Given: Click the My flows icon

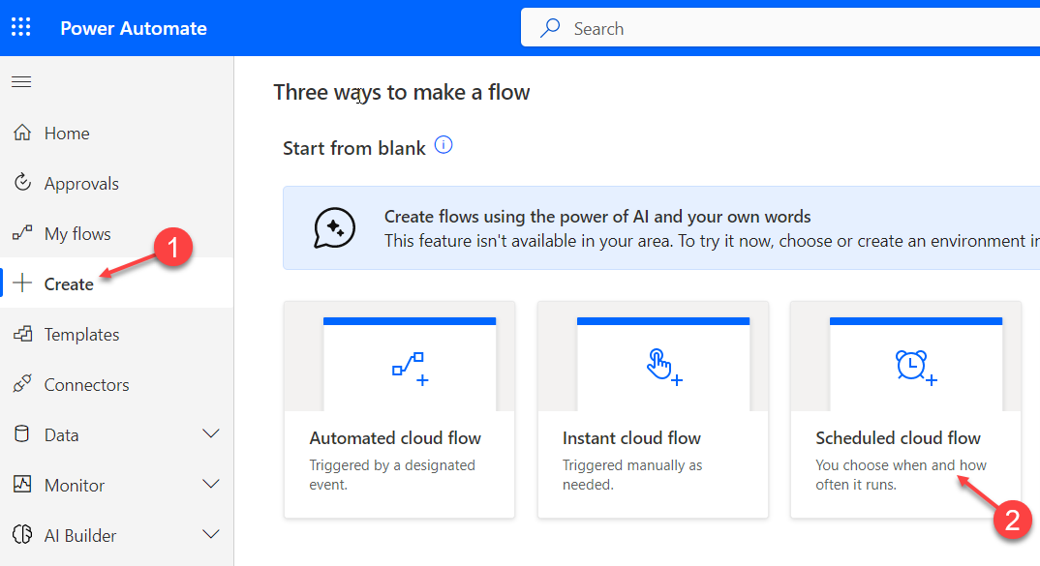Looking at the screenshot, I should click(22, 232).
